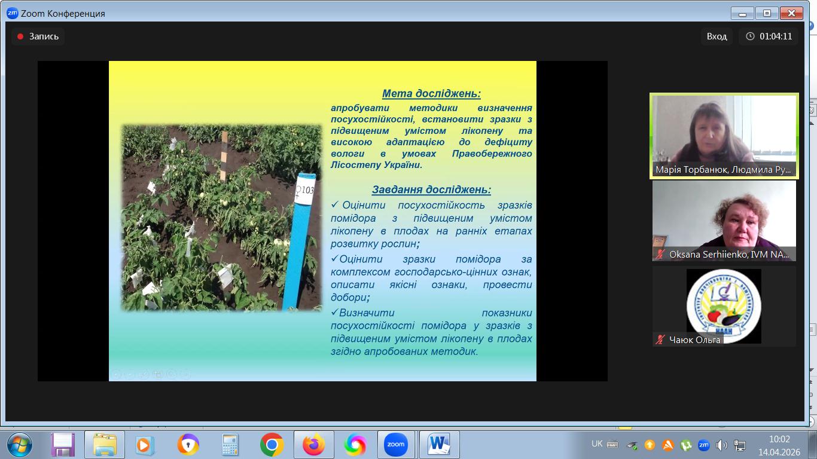
Task: Click the Чаюк Ольга participant tile
Action: [724, 306]
